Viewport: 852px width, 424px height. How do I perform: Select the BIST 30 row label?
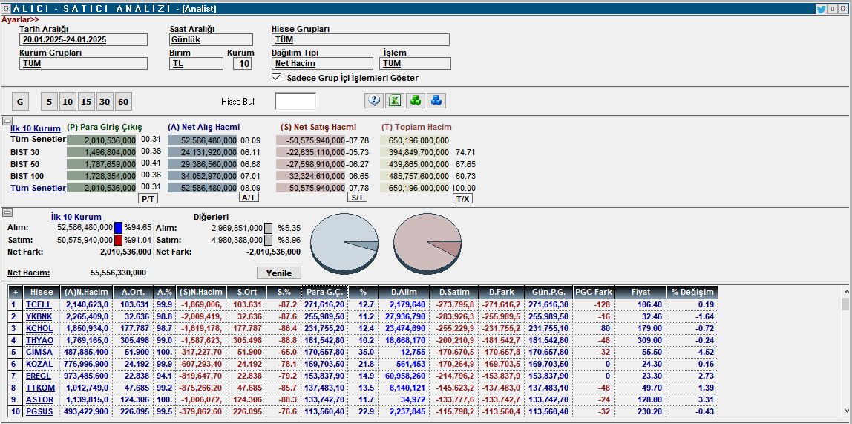click(x=25, y=152)
